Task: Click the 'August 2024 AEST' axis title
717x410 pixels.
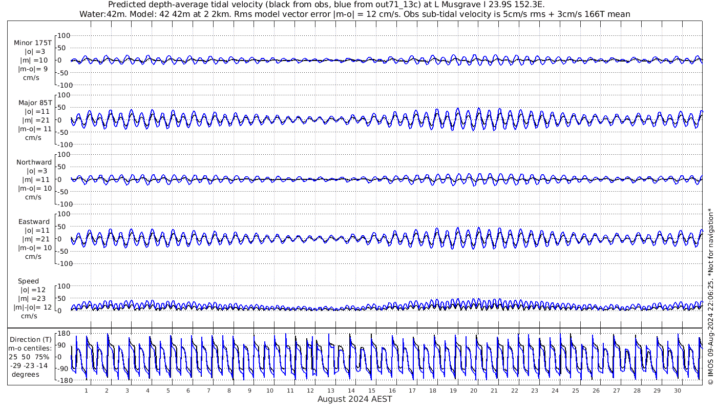Action: [354, 399]
